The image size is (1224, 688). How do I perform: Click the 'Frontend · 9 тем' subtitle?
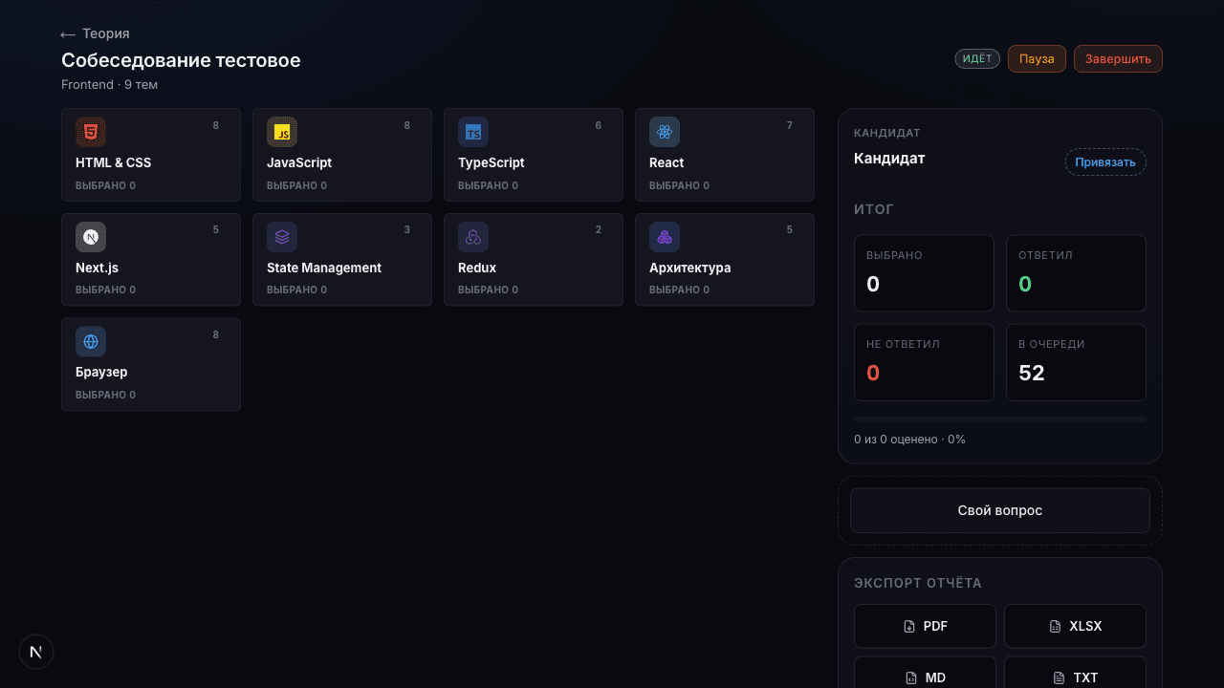(x=109, y=85)
